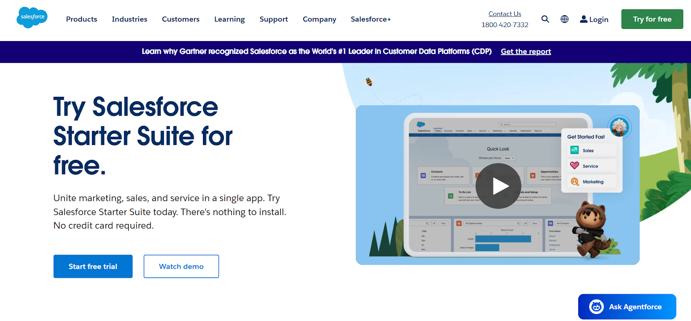Select the Service label in Get Started Fast
This screenshot has height=321, width=691.
pyautogui.click(x=590, y=166)
